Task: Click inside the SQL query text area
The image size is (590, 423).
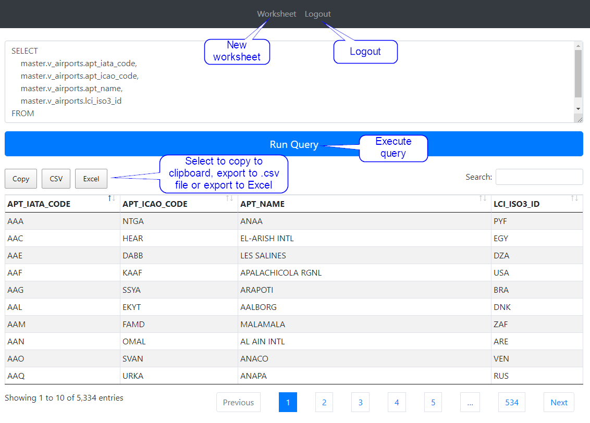Action: (x=290, y=82)
